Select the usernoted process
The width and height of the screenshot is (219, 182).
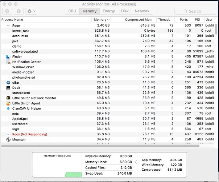pos(107,124)
